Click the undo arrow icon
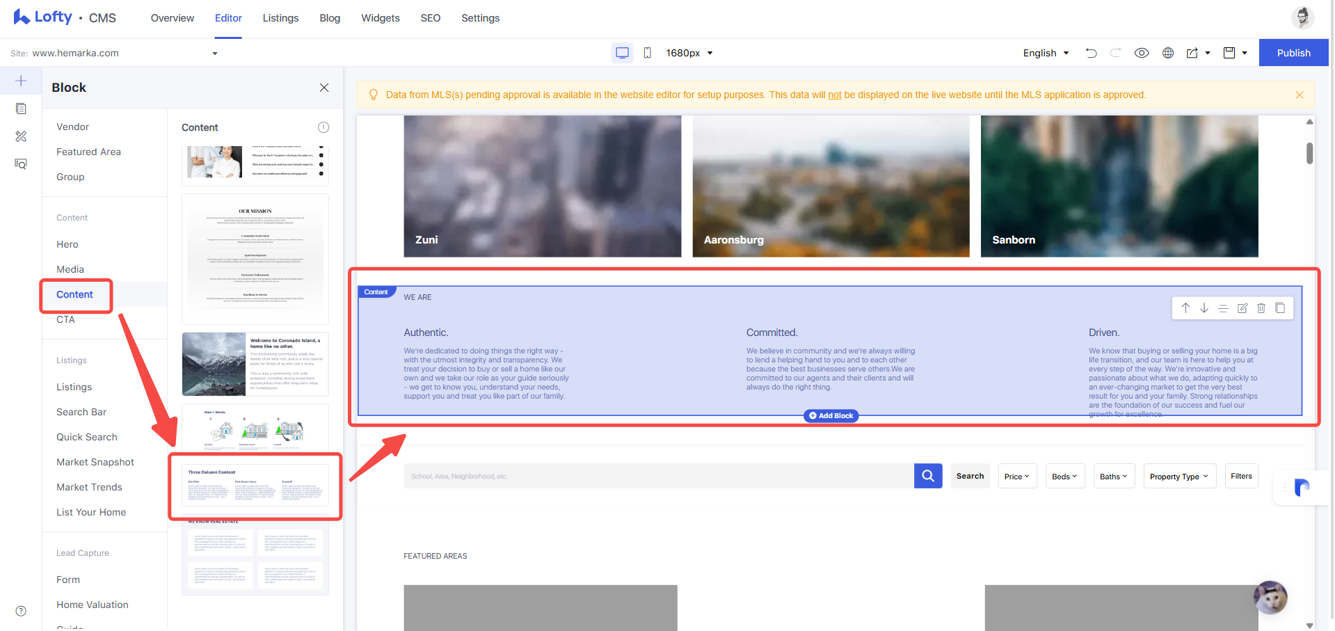1335x631 pixels. (1091, 53)
